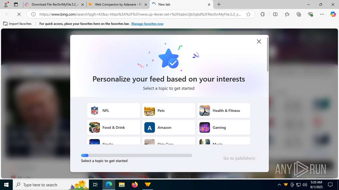Click the address bar URL field
The image size is (339, 190).
140,14
